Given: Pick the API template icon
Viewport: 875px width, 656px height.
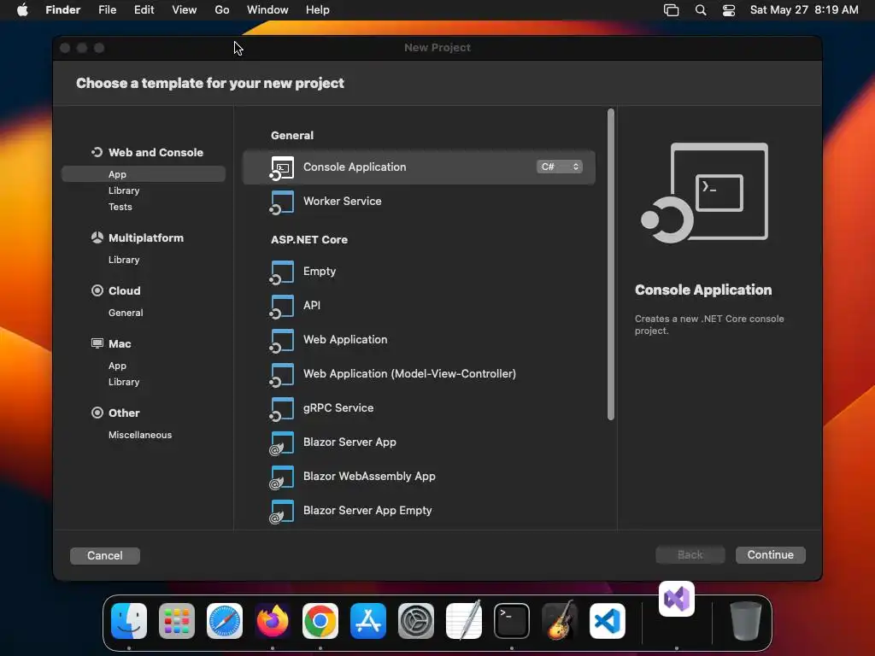Looking at the screenshot, I should tap(282, 307).
